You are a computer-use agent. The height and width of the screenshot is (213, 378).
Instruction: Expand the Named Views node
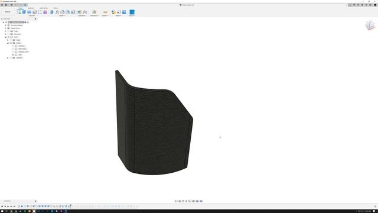pos(5,28)
